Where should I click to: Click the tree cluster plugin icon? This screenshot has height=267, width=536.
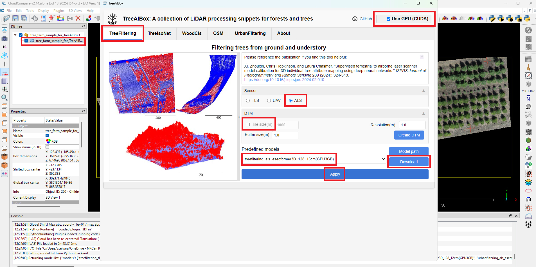click(528, 224)
